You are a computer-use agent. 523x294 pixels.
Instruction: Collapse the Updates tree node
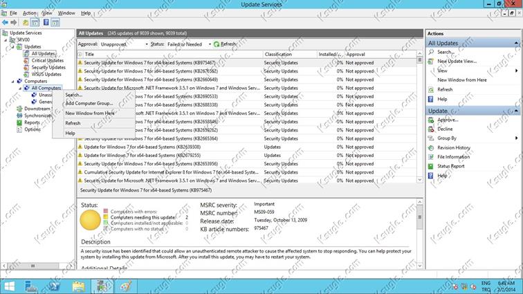(x=12, y=47)
